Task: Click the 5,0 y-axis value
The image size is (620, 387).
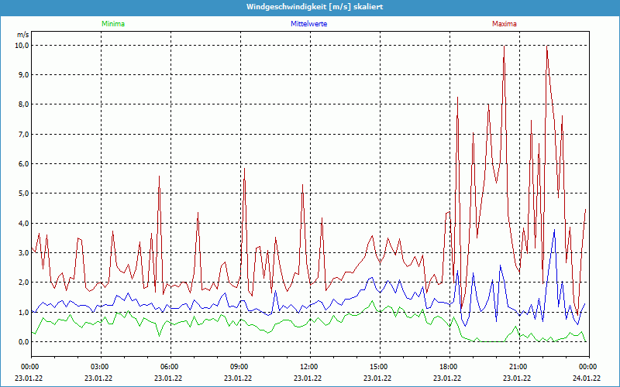Action: pyautogui.click(x=24, y=193)
